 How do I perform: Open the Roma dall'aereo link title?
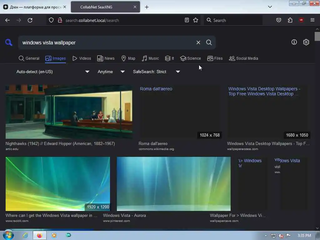156,89
